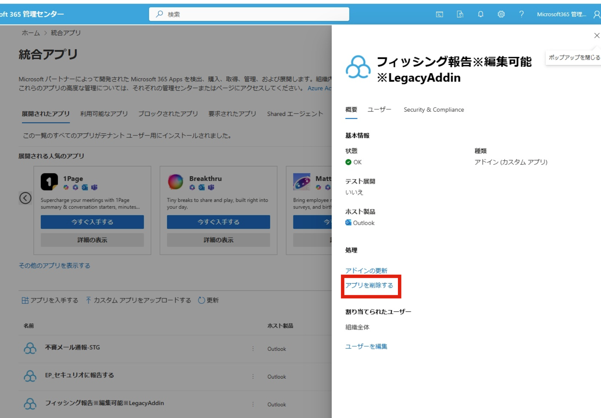Select 要求されたアプリ tab
601x418 pixels.
pyautogui.click(x=232, y=114)
